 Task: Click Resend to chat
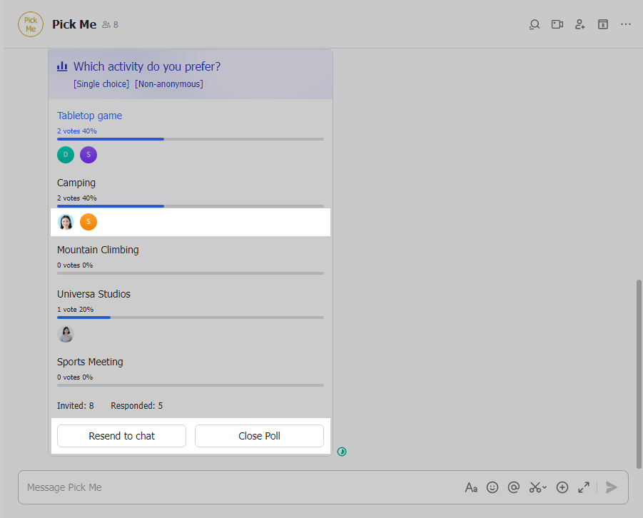121,436
